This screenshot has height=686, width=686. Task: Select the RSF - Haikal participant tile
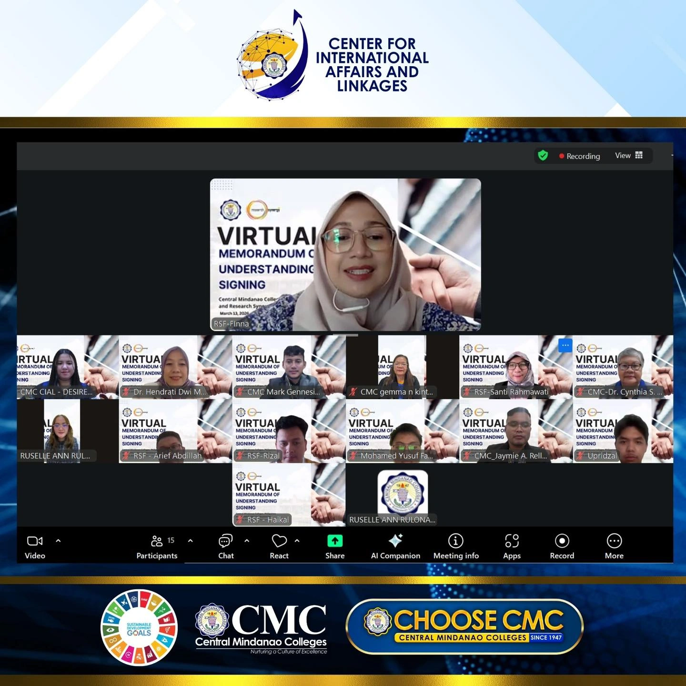[289, 494]
